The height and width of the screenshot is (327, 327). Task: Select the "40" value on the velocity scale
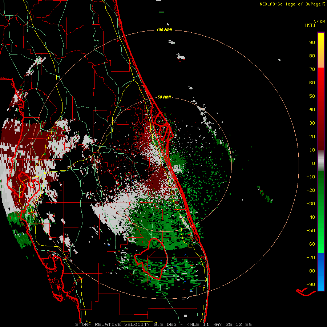[x=312, y=109]
